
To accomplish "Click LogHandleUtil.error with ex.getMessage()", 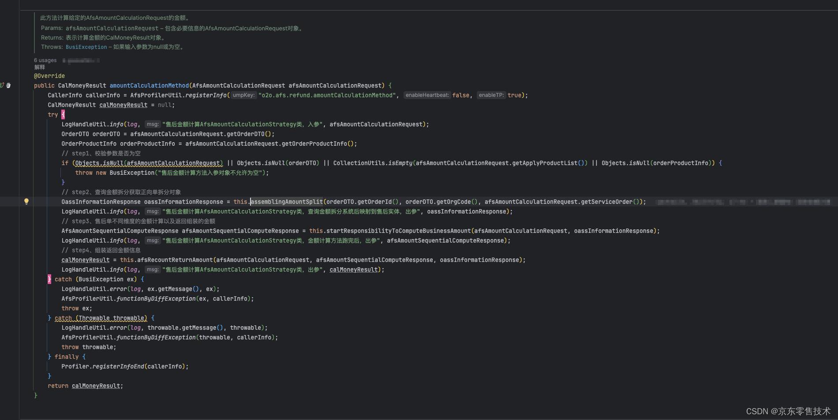I will click(140, 289).
